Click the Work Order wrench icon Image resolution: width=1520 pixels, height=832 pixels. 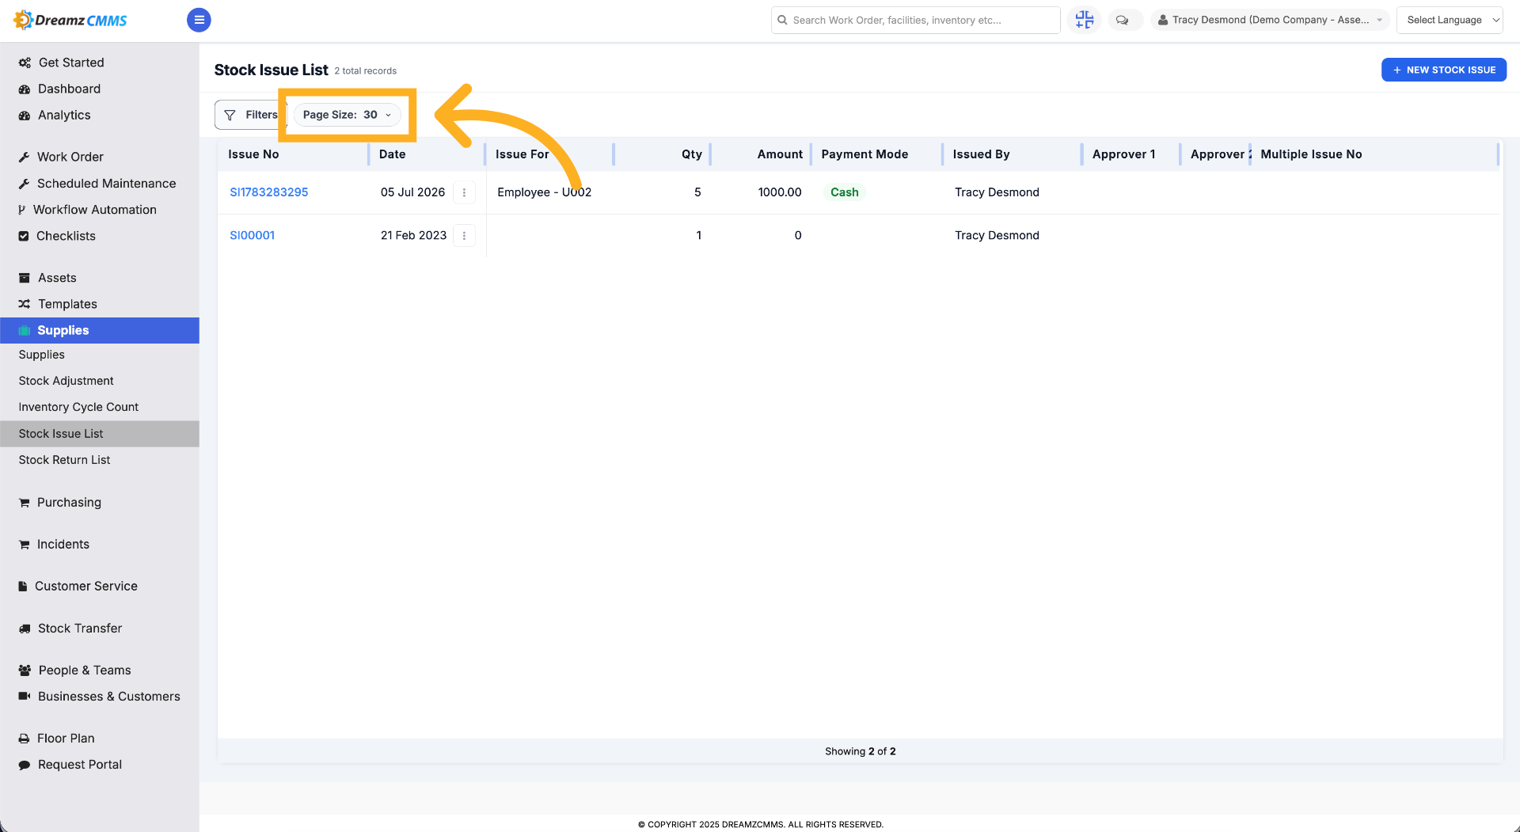[25, 158]
